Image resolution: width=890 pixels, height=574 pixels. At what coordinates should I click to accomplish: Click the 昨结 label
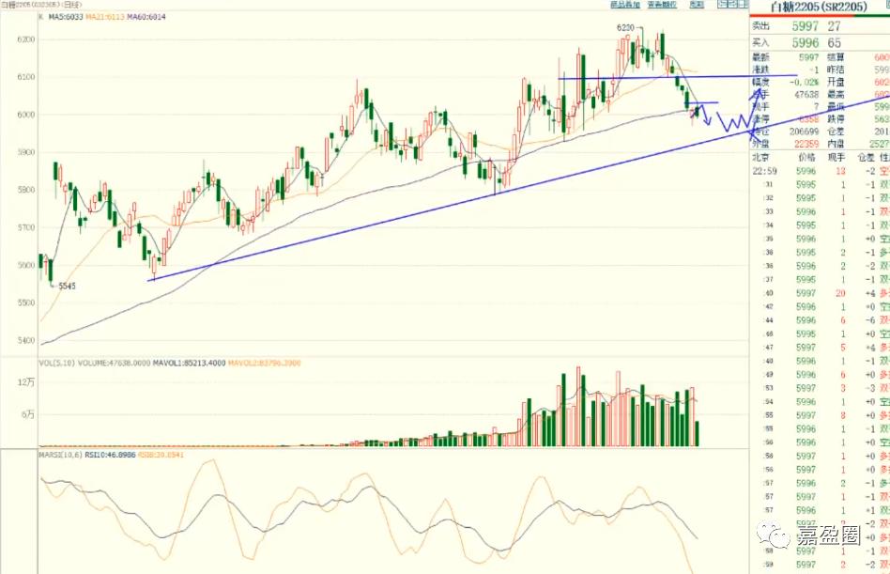pyautogui.click(x=836, y=70)
